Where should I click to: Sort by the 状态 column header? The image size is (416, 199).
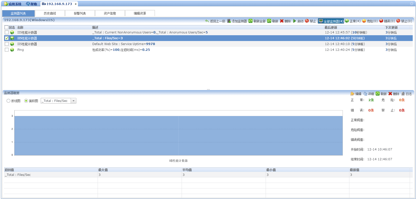click(x=12, y=27)
